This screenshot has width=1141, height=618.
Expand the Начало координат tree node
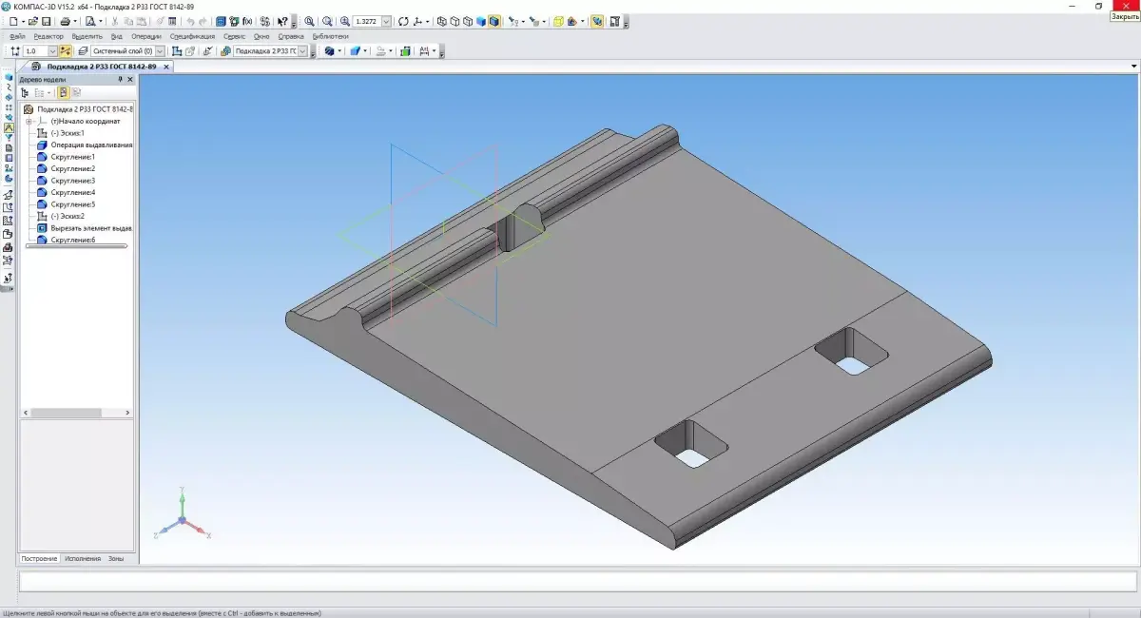[x=29, y=122]
